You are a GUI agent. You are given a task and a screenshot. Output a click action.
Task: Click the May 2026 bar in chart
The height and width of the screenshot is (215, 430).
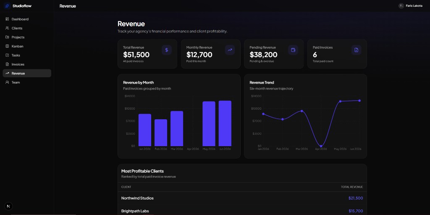point(209,124)
